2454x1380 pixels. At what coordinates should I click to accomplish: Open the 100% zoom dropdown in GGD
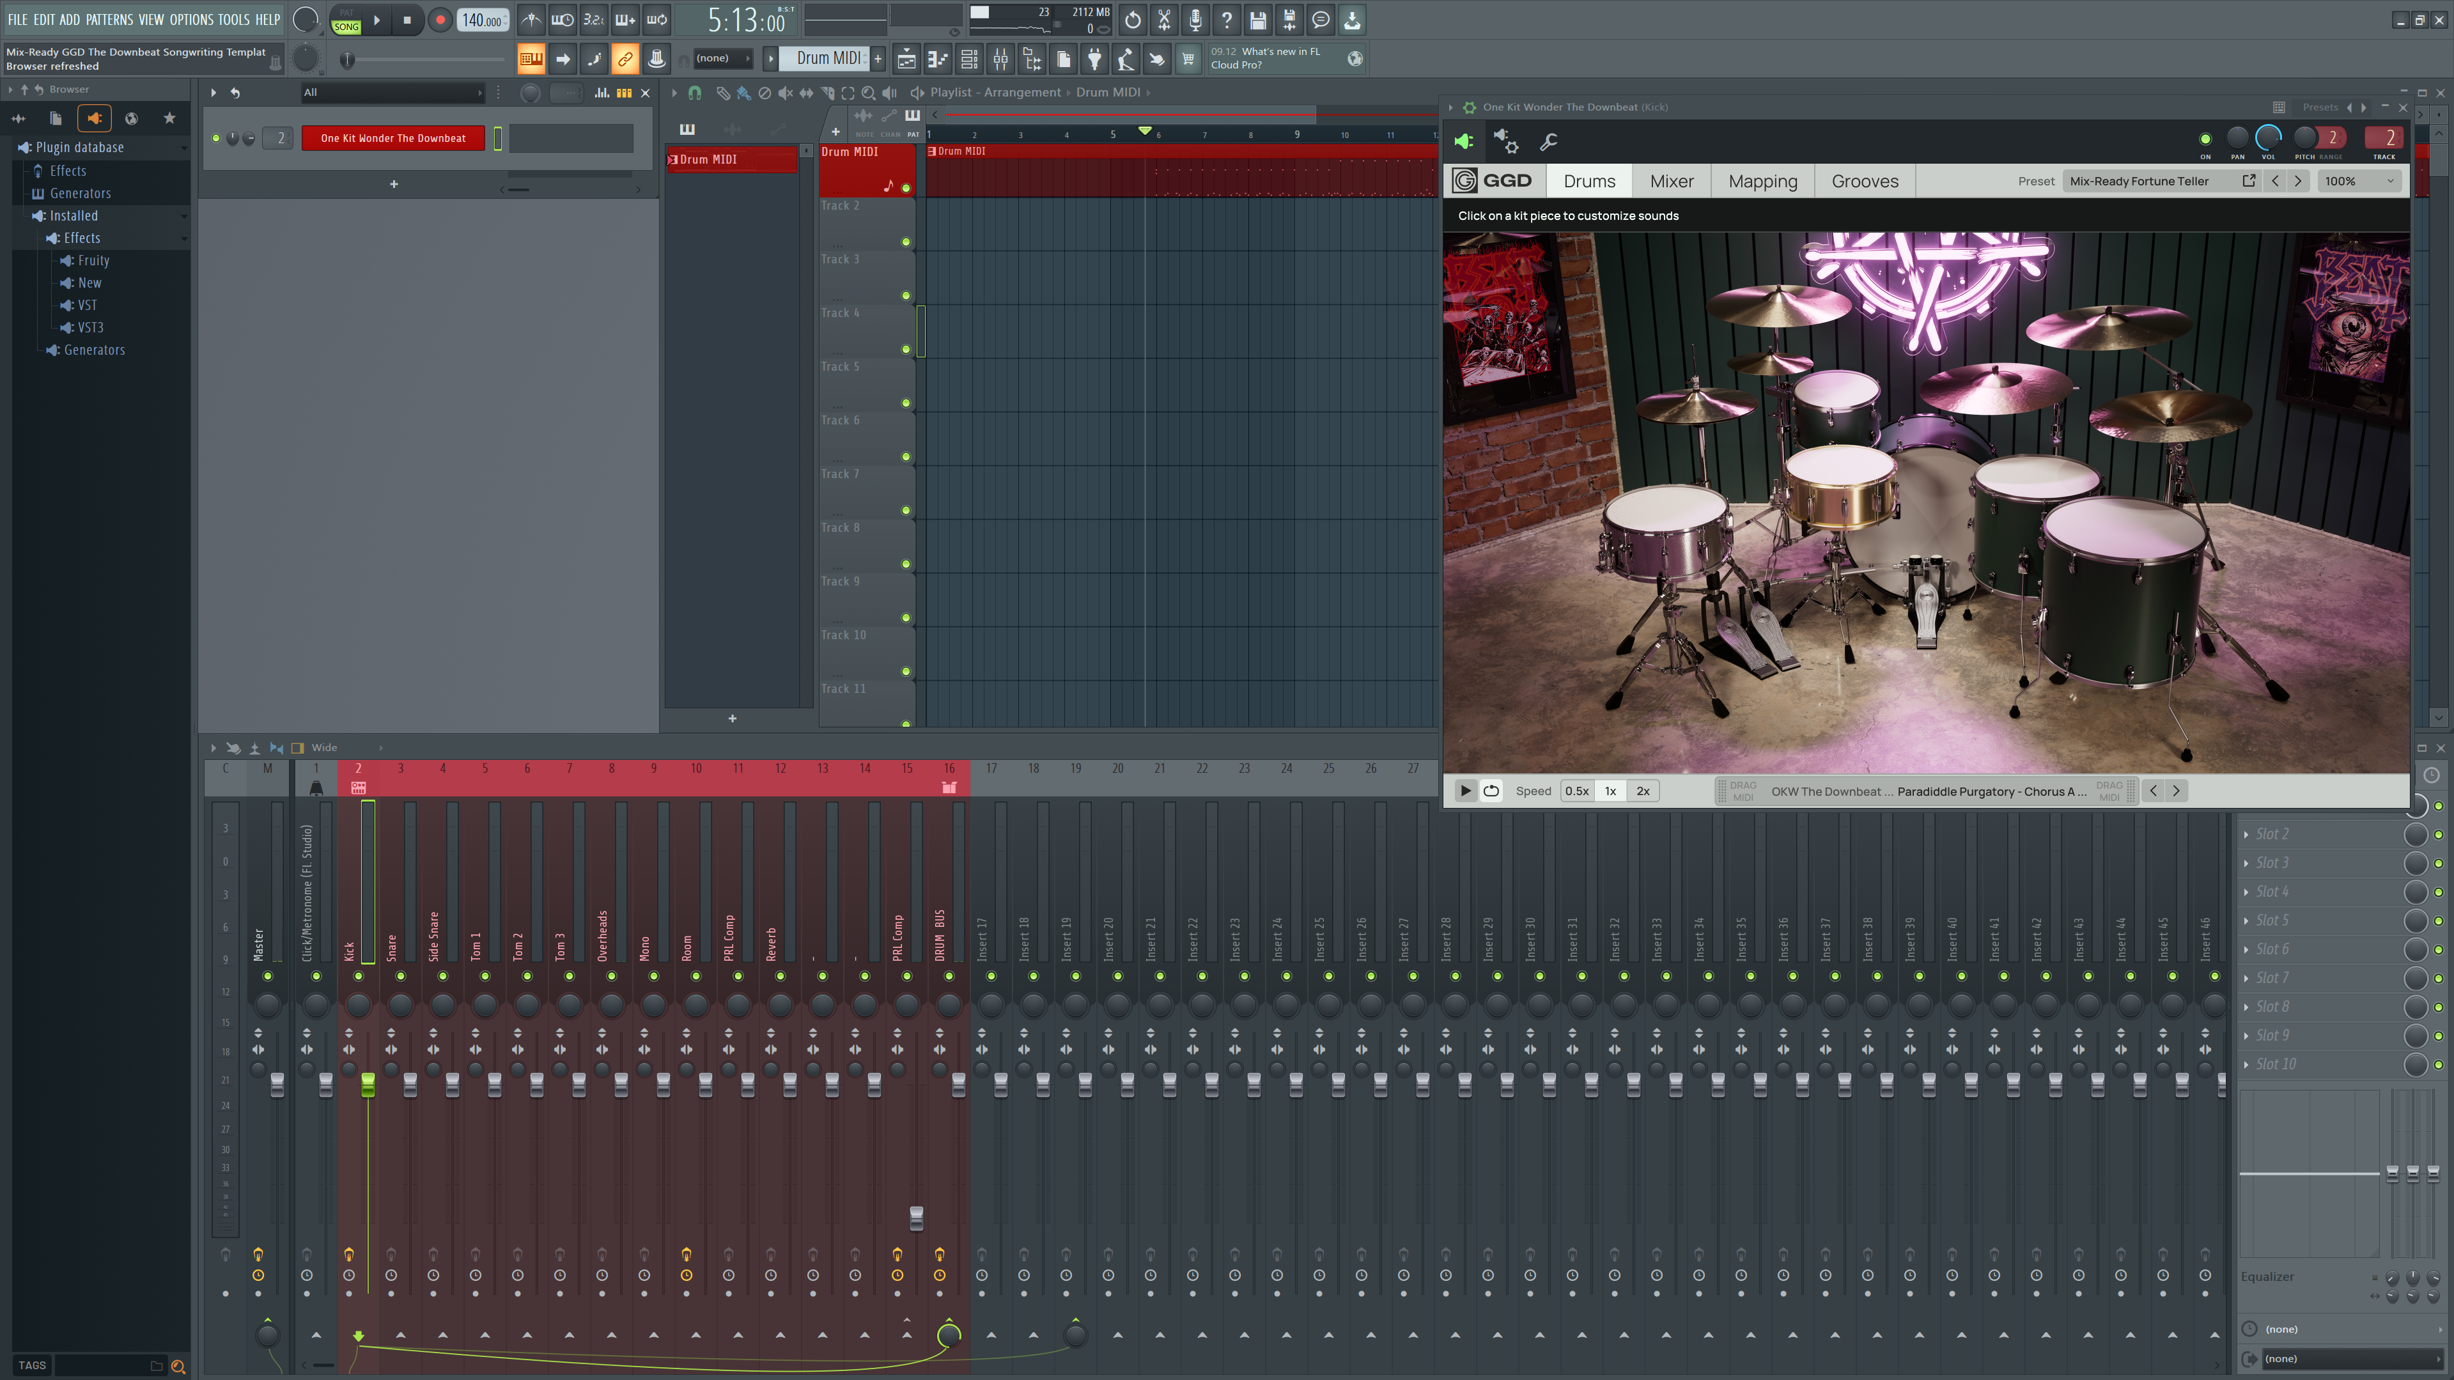coord(2359,181)
